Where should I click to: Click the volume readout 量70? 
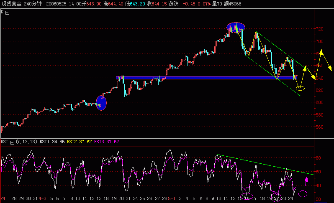(x=217, y=4)
